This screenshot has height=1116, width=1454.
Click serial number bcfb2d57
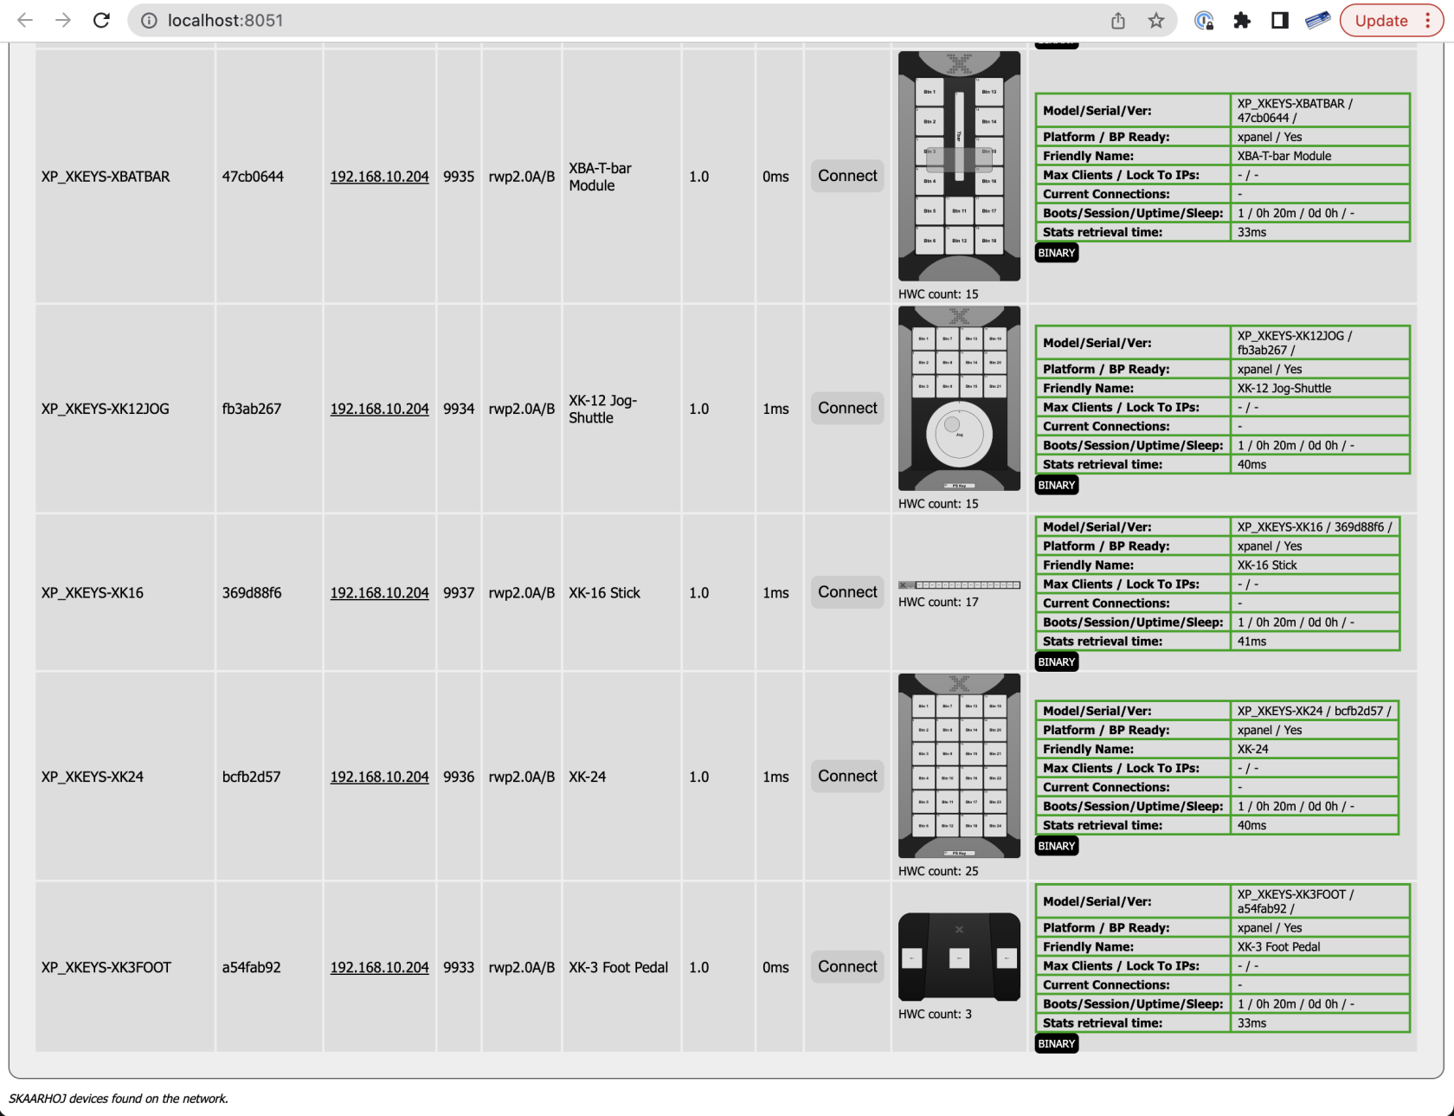tap(252, 777)
